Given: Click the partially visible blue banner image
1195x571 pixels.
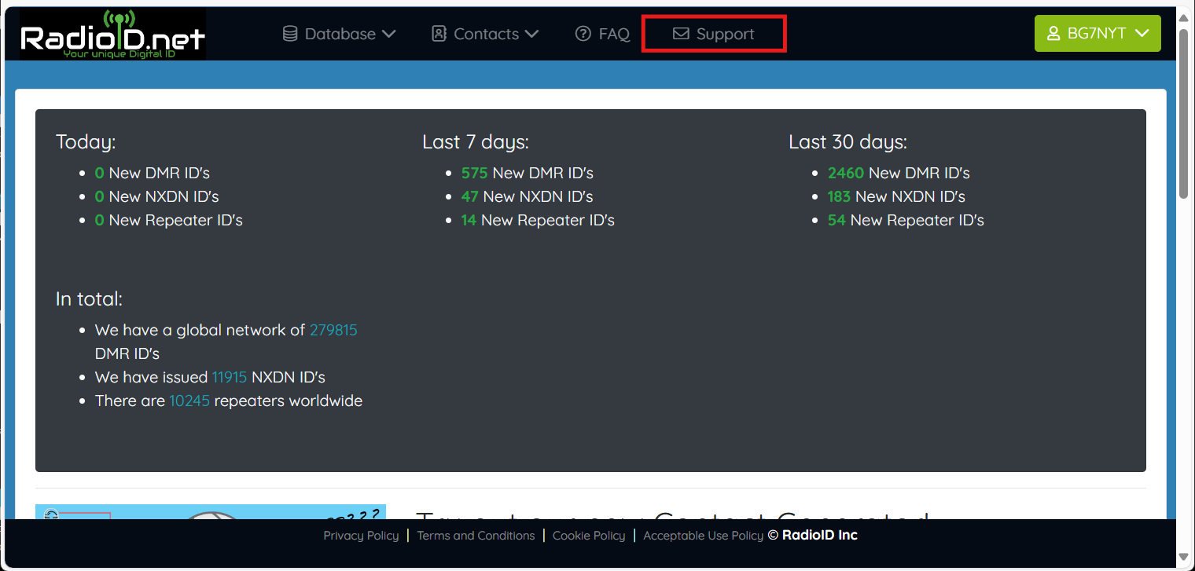Looking at the screenshot, I should [211, 512].
